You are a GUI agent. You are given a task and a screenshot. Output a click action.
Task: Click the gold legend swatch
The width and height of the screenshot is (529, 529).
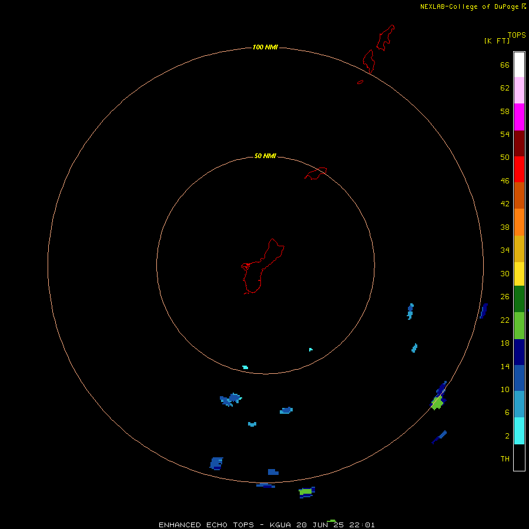coord(519,249)
